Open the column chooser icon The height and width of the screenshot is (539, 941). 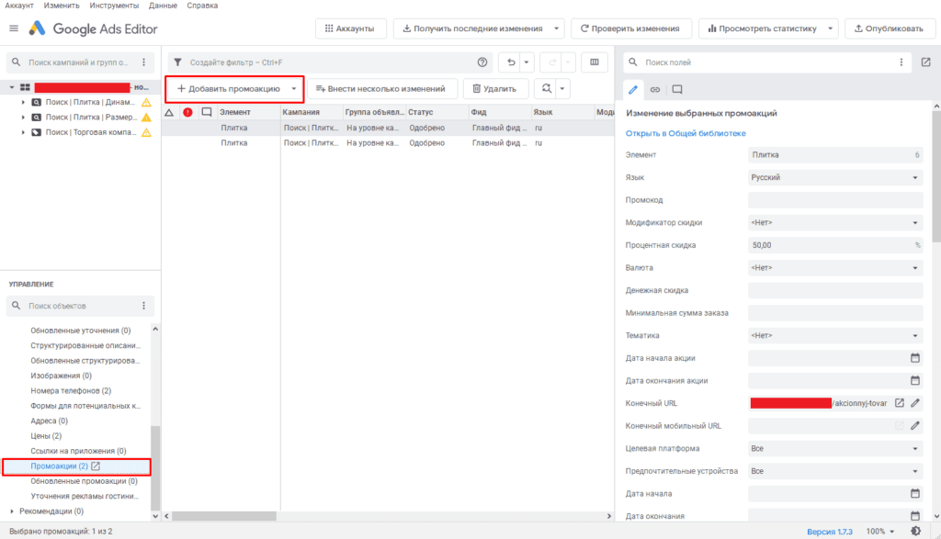pyautogui.click(x=595, y=62)
